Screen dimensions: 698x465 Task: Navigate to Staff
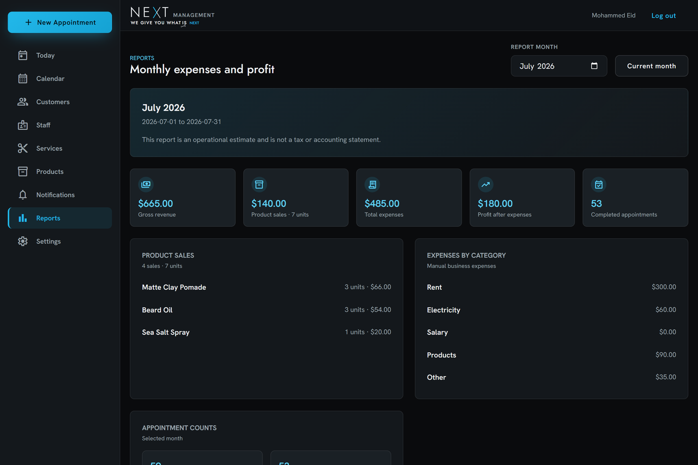60,125
